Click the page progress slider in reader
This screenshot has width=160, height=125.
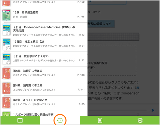pos(117,110)
